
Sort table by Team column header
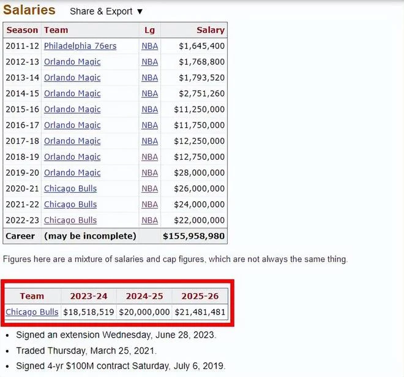56,30
